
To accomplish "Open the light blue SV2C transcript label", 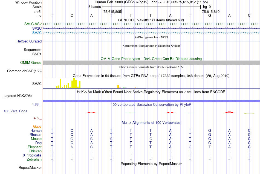I will pyautogui.click(x=37, y=33).
